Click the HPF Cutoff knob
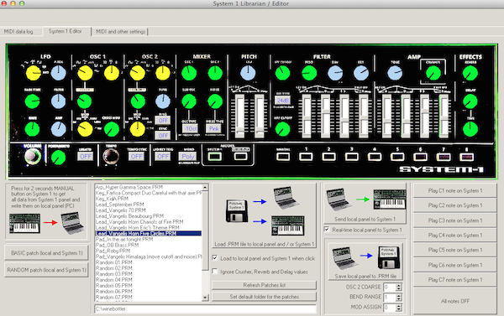This screenshot has height=316, width=504. [x=282, y=129]
